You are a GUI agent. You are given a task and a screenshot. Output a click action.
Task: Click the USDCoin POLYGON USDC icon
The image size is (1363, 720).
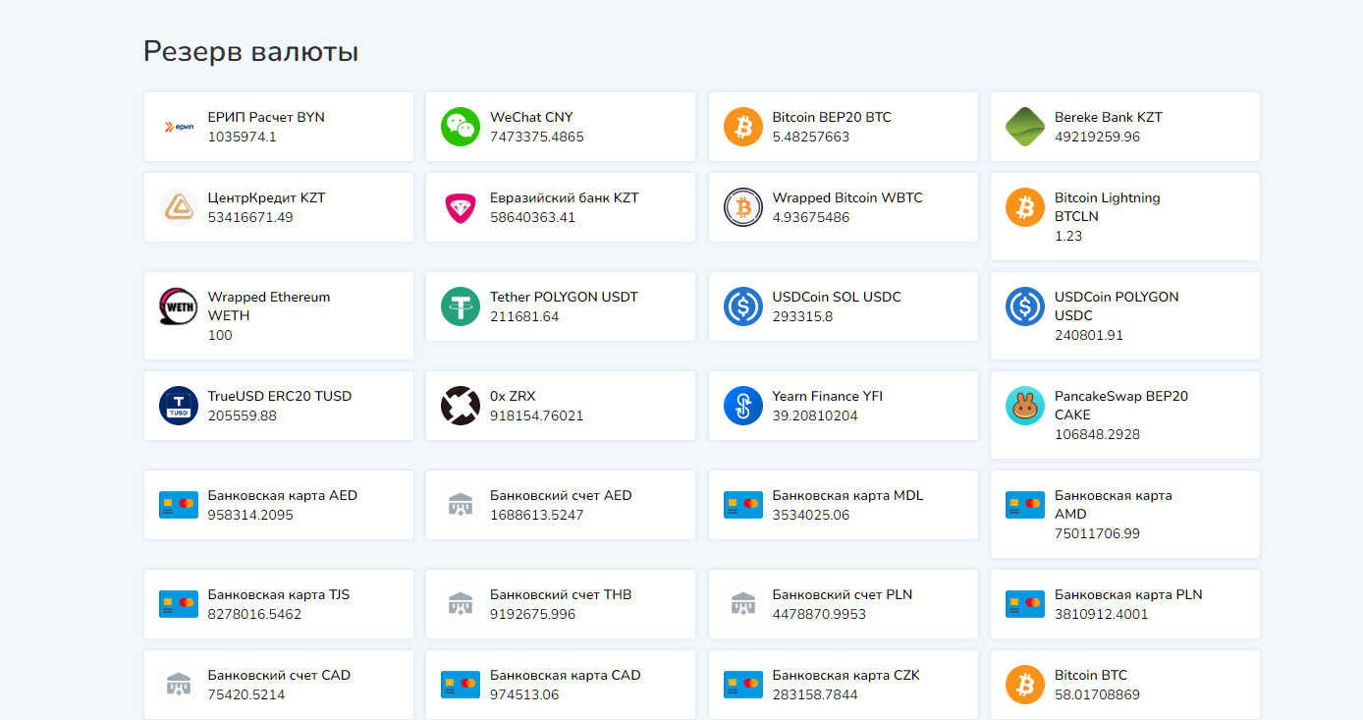tap(1025, 306)
